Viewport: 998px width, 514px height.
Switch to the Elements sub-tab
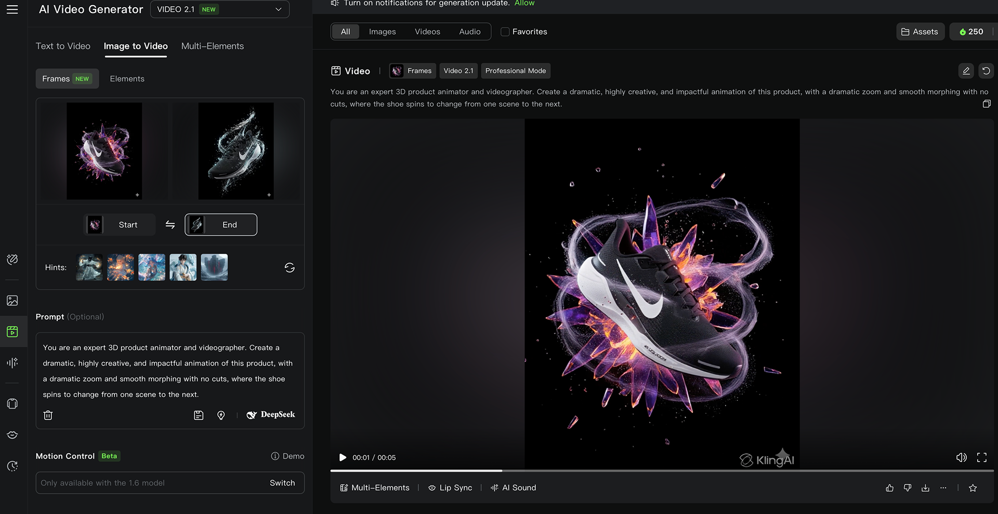(127, 79)
